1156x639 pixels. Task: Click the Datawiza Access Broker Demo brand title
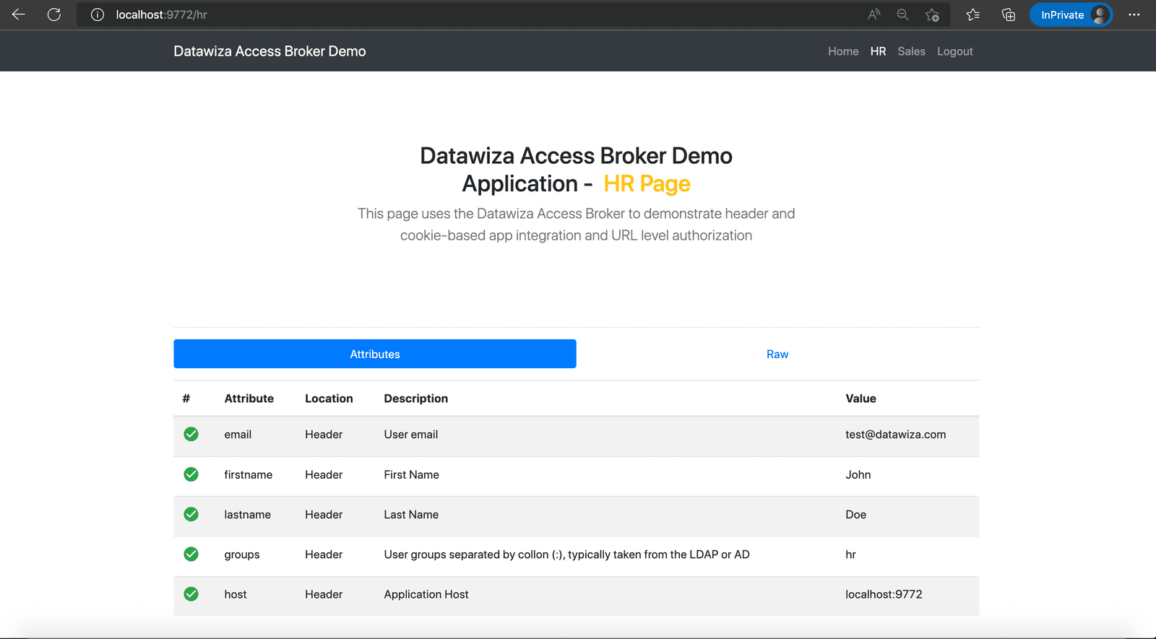269,51
